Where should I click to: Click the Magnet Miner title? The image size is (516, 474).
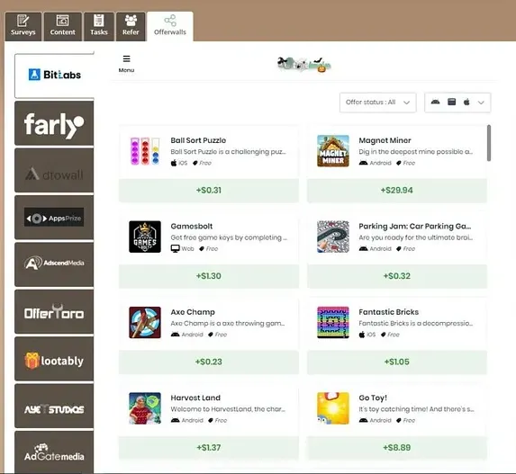tap(385, 140)
